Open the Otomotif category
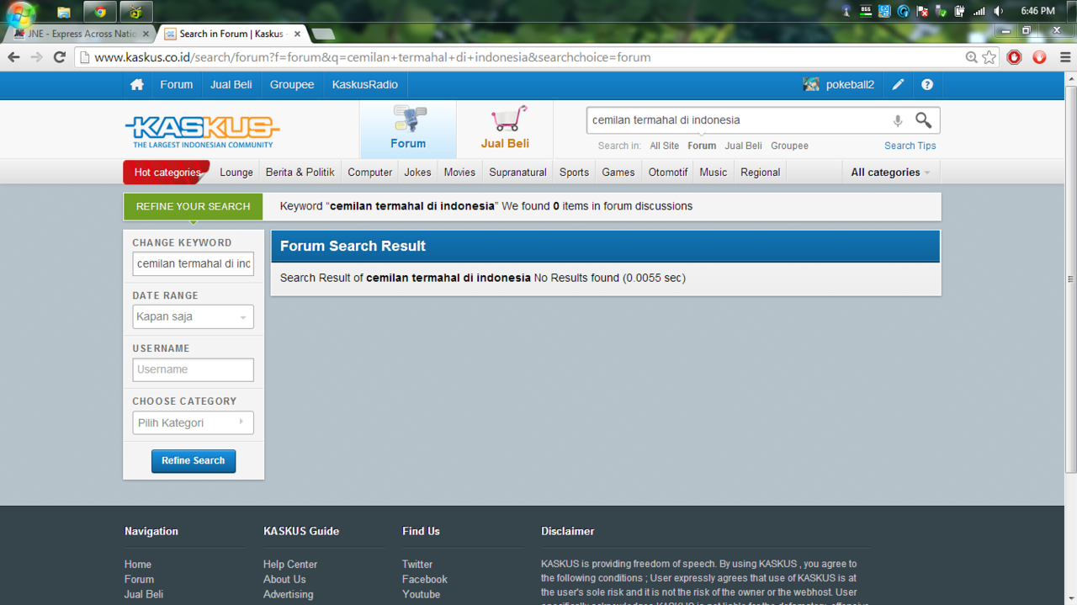 (668, 172)
